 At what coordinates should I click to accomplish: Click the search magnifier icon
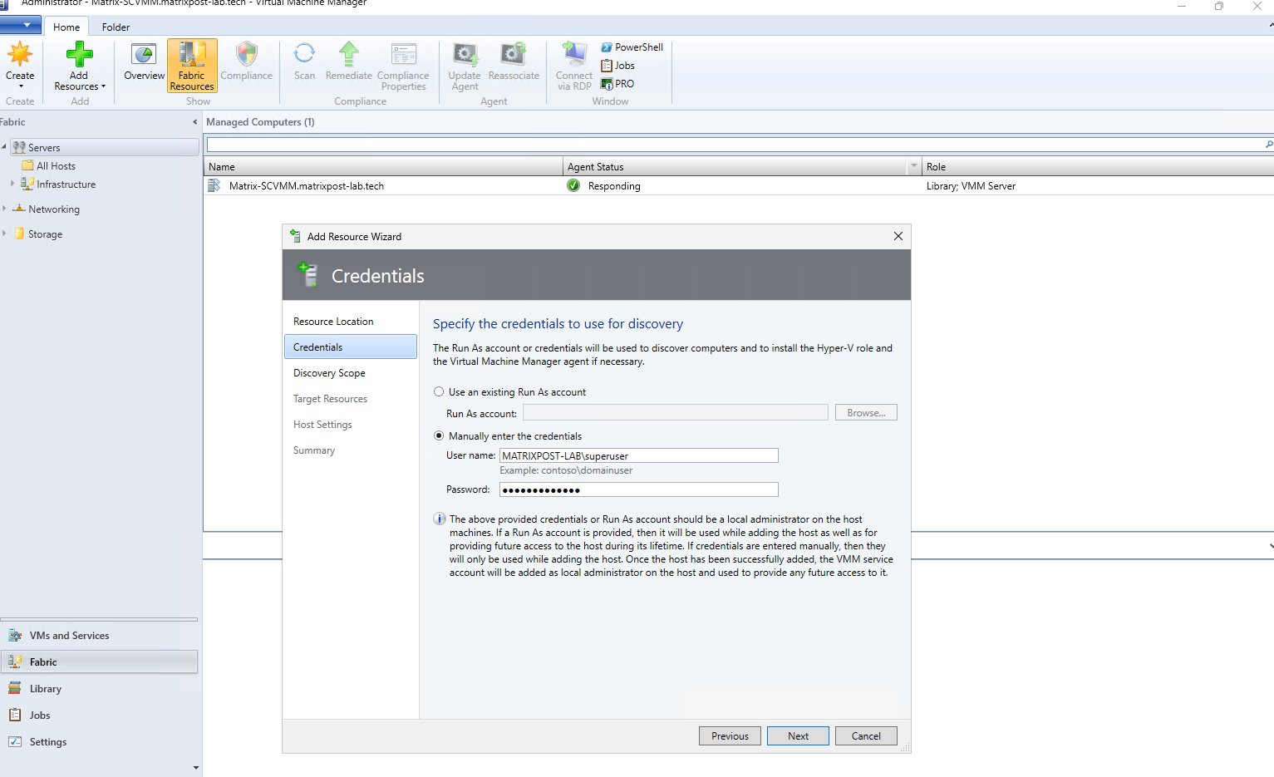pyautogui.click(x=1268, y=145)
